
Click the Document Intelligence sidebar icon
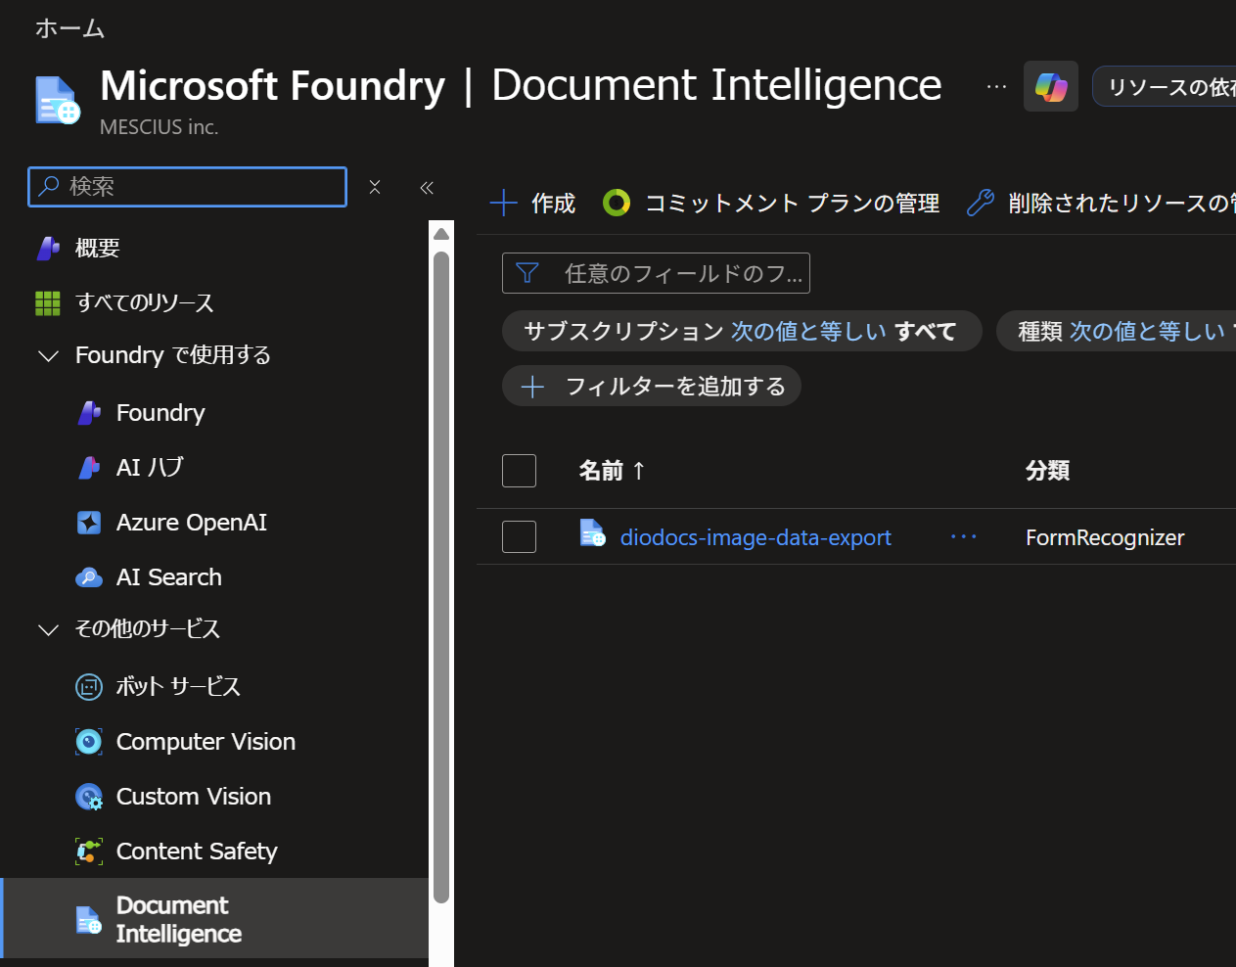86,919
